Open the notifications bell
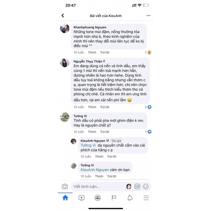This screenshot has height=211, width=211. 130,198
